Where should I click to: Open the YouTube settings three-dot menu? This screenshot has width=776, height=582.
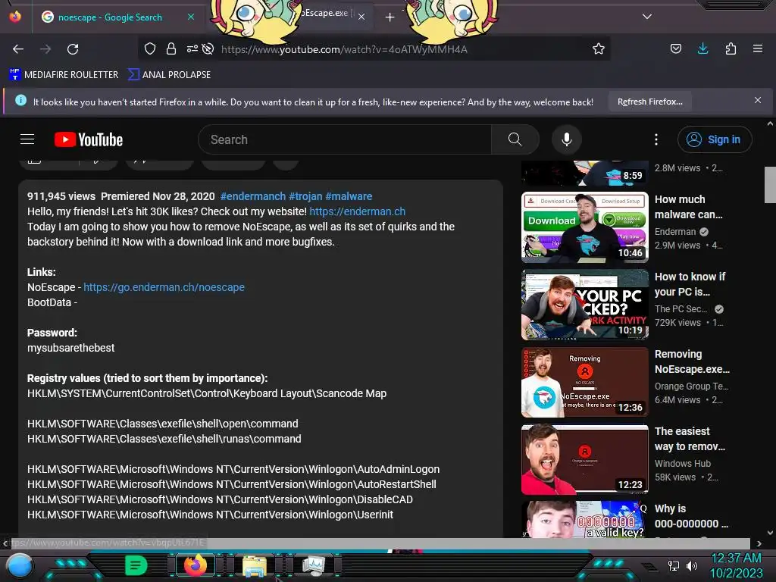(656, 139)
